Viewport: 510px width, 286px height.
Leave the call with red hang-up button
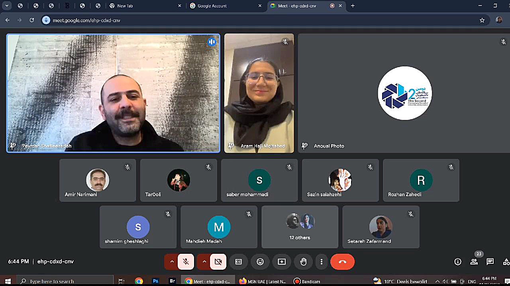(x=343, y=262)
